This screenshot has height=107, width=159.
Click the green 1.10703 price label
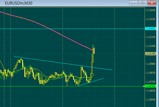point(151,86)
